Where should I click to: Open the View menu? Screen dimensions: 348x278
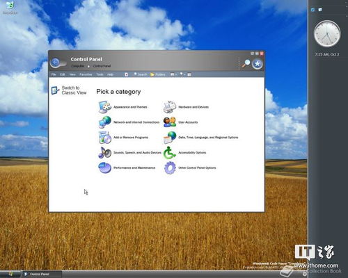72,74
